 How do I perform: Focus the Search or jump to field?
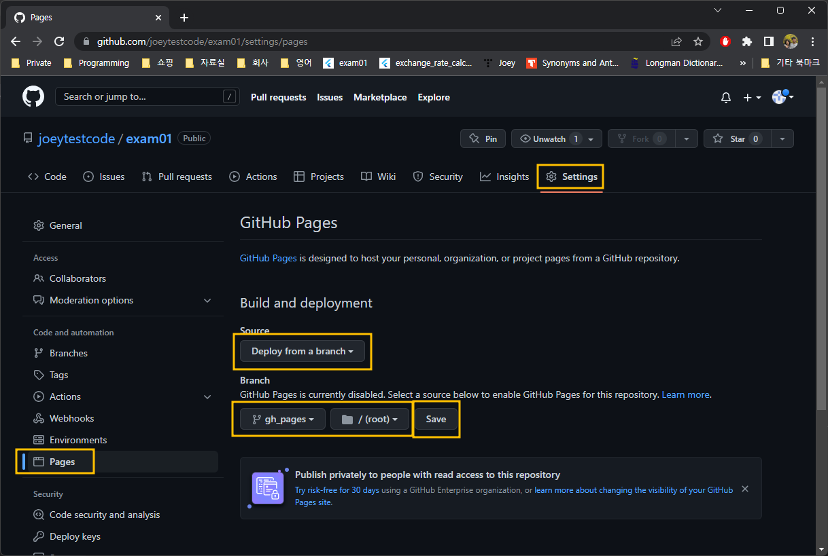click(148, 96)
